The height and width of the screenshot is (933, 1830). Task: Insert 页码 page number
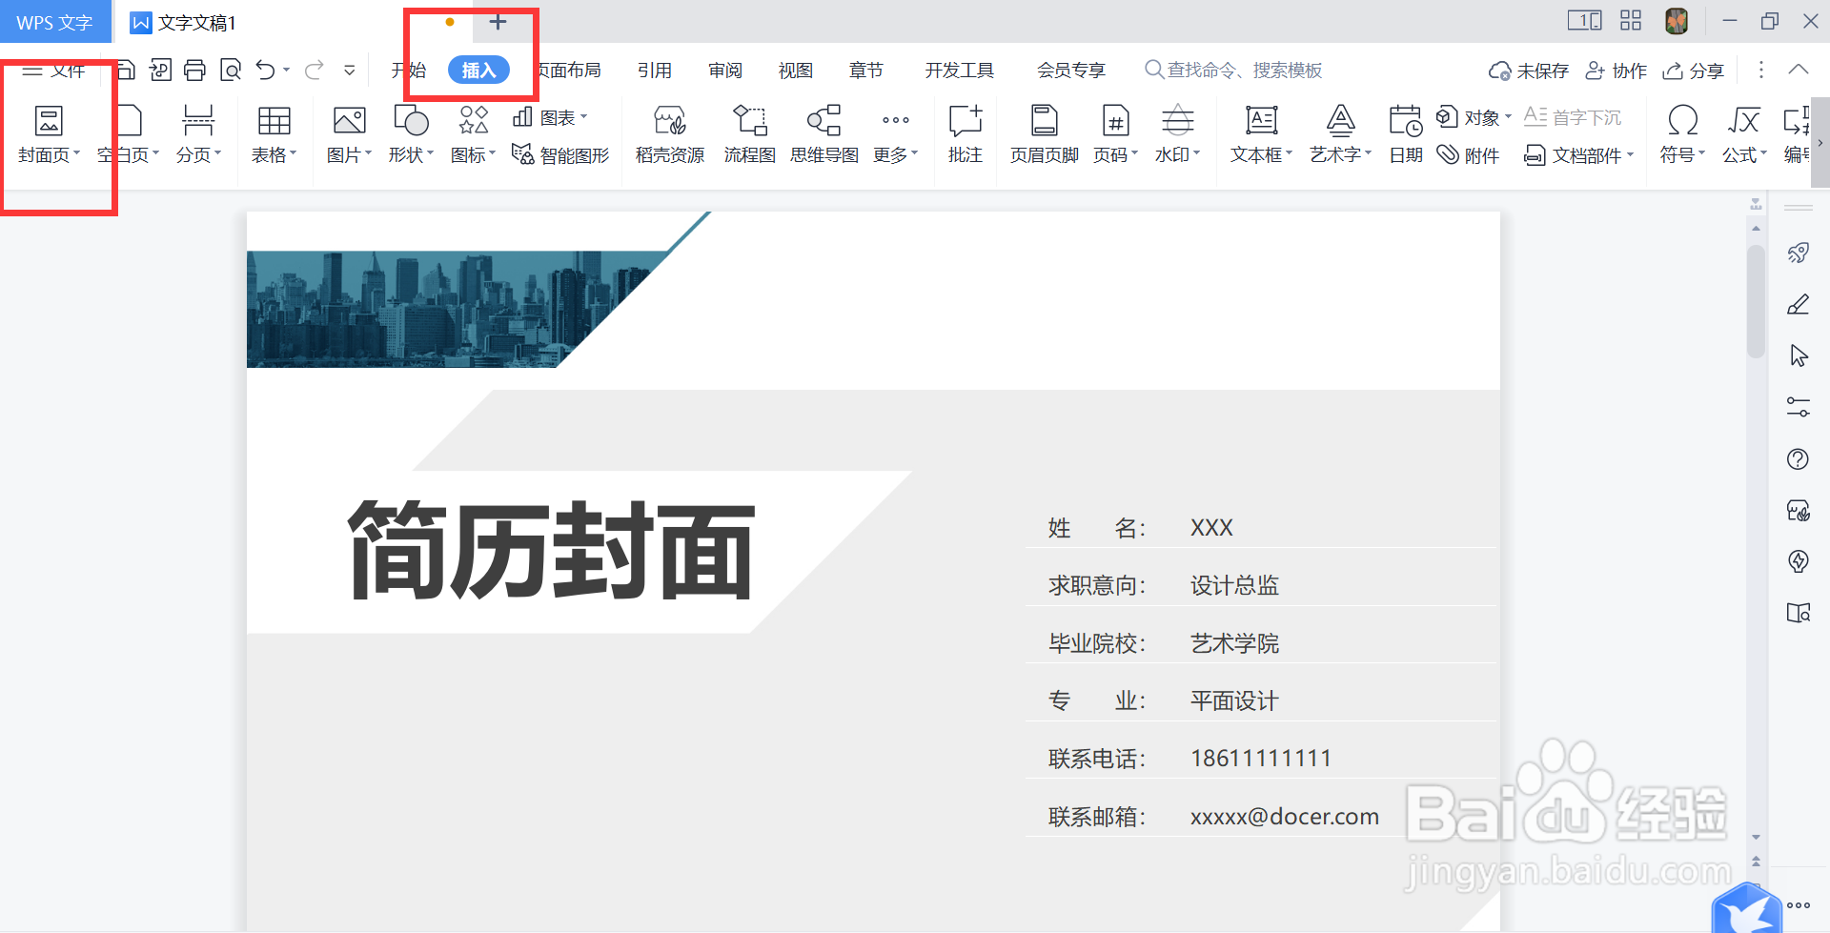tap(1115, 134)
